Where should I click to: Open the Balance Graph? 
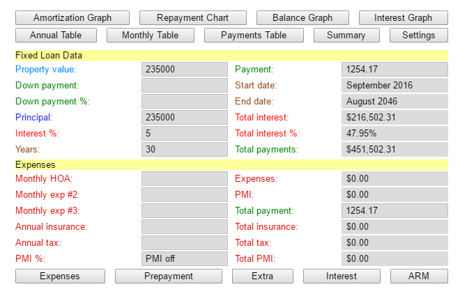click(302, 18)
